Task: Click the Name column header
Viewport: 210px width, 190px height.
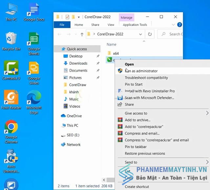Action: pyautogui.click(x=112, y=45)
